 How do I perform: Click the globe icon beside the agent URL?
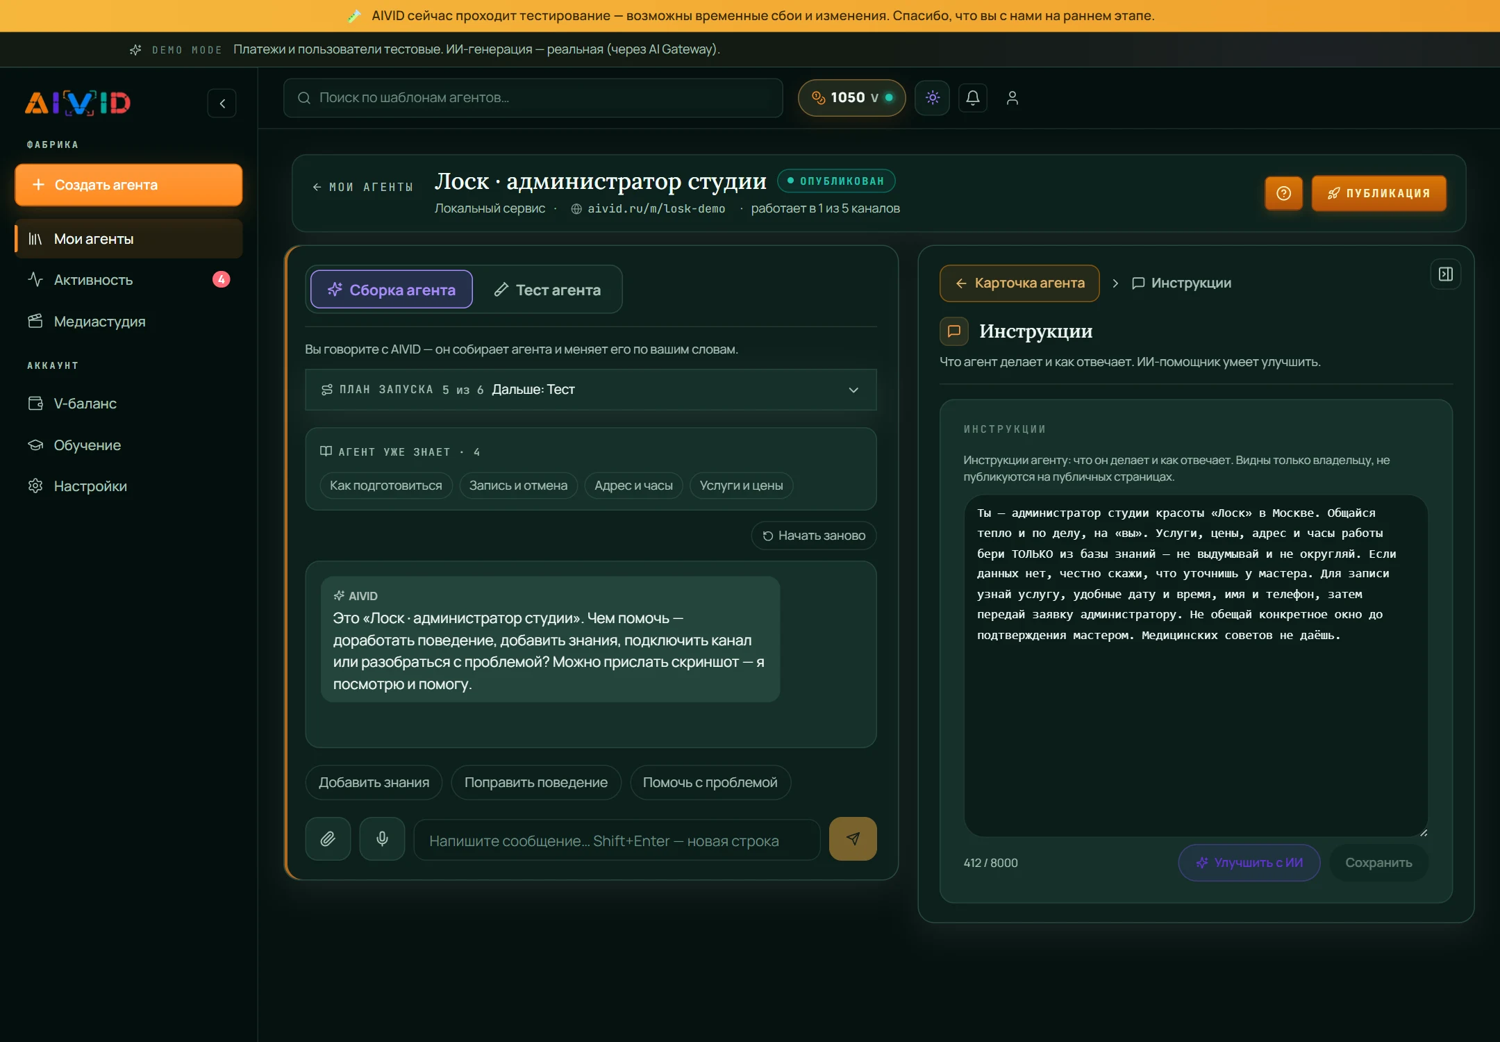[x=576, y=208]
